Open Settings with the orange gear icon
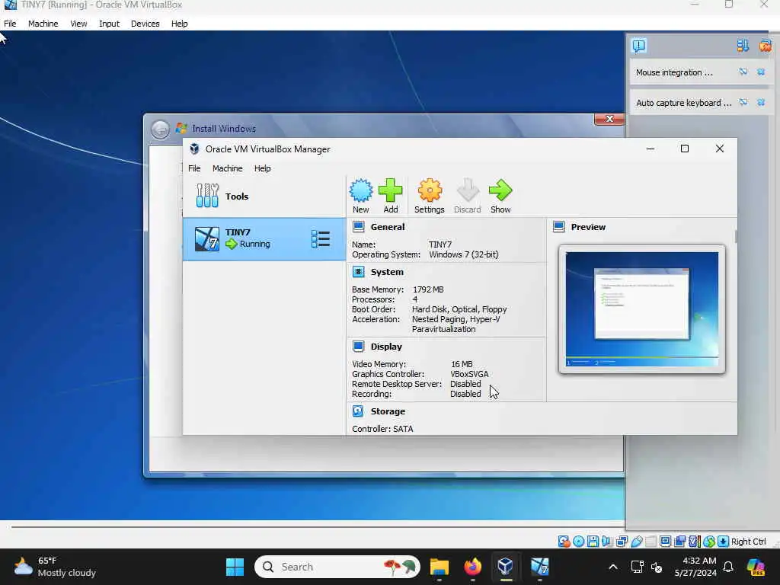Viewport: 780px width, 585px height. (x=430, y=190)
